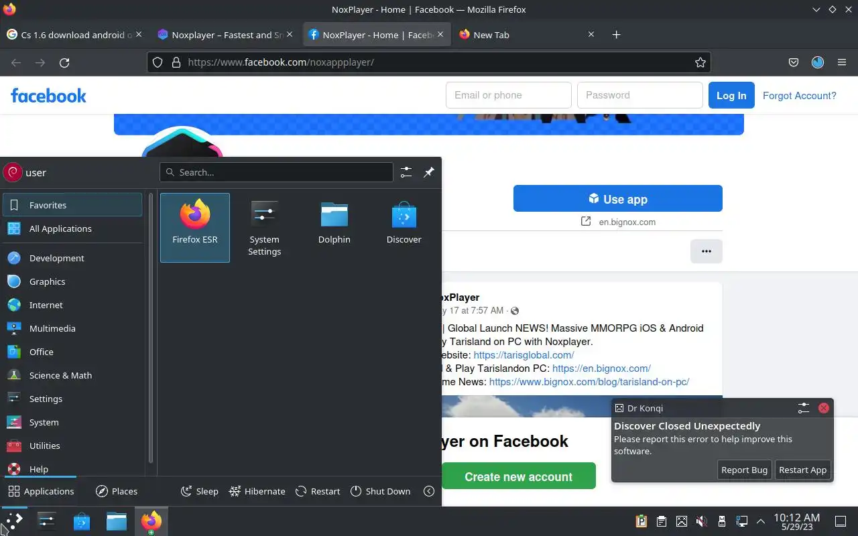858x536 pixels.
Task: Show site padlock information
Action: (x=176, y=62)
